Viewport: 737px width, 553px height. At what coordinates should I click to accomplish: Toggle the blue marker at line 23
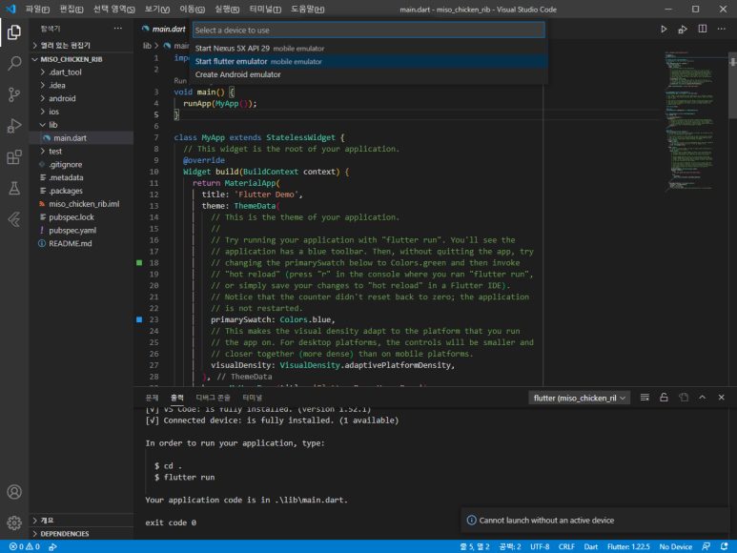[x=139, y=319]
